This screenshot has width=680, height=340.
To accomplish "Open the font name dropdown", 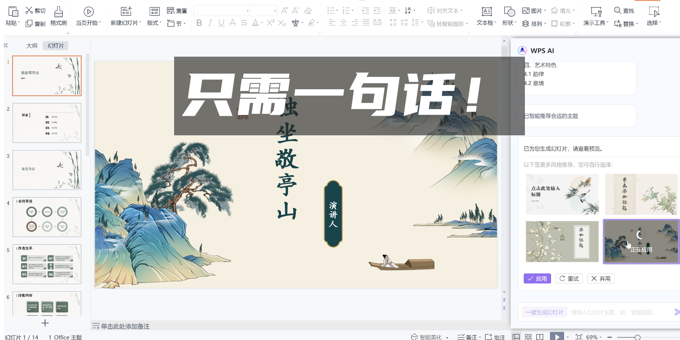I will click(247, 11).
